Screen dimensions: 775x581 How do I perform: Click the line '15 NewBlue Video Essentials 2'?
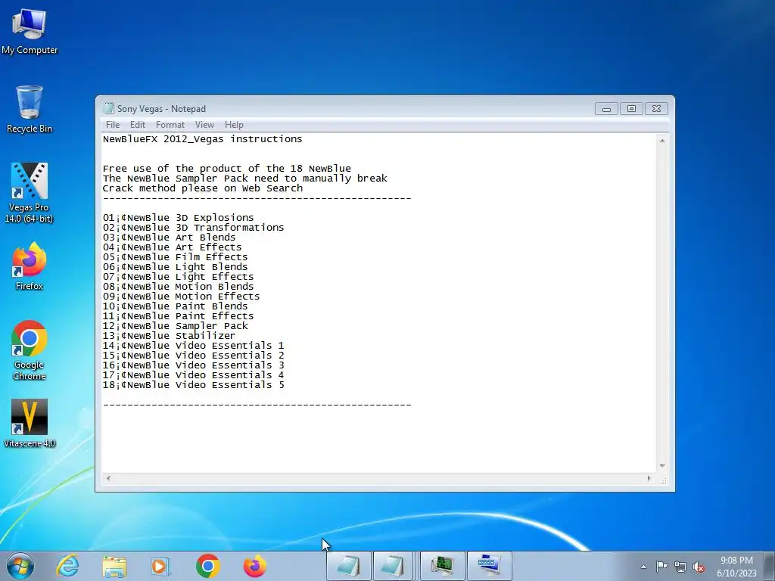(193, 356)
